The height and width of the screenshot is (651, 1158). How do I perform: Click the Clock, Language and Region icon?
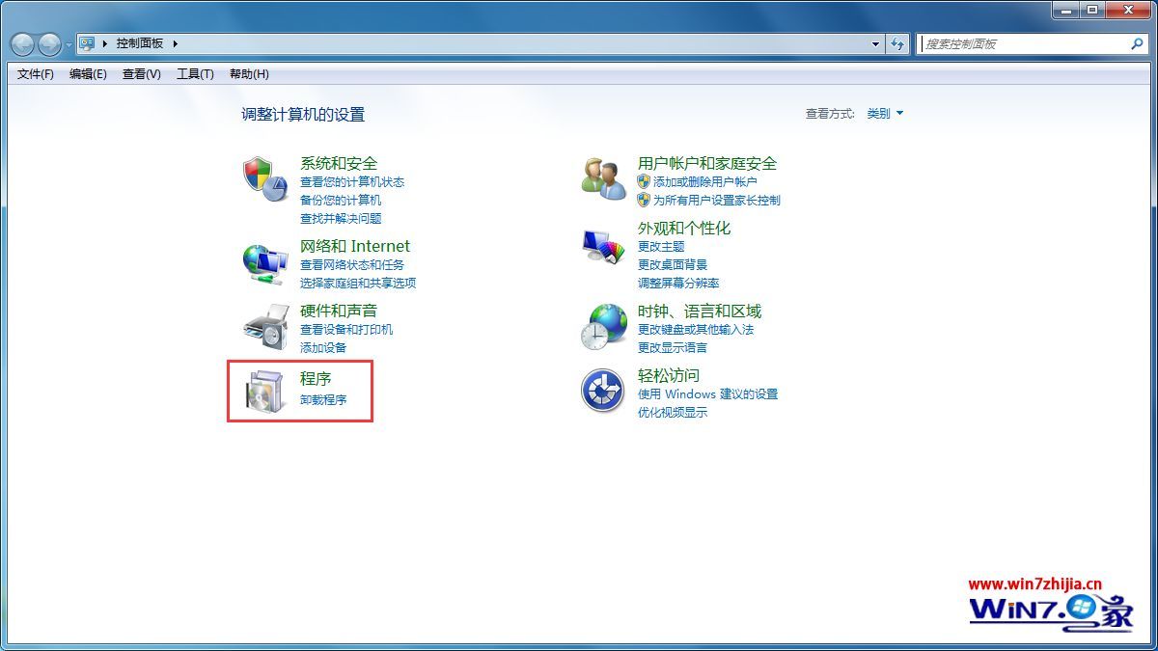pyautogui.click(x=603, y=327)
